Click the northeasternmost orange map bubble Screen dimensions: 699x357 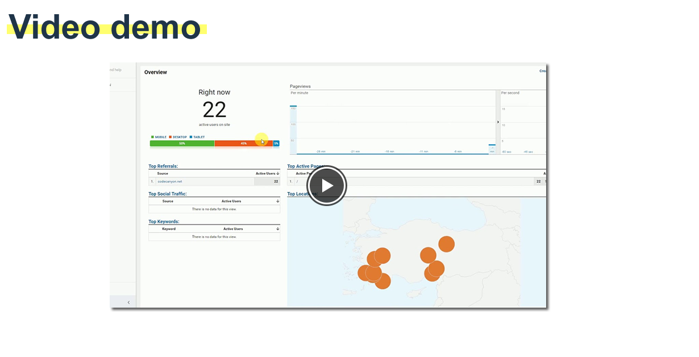click(447, 245)
